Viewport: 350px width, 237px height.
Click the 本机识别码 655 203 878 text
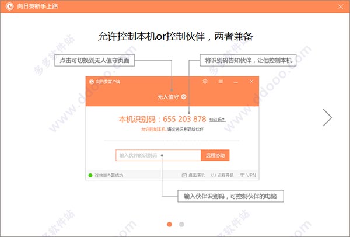tap(162, 119)
